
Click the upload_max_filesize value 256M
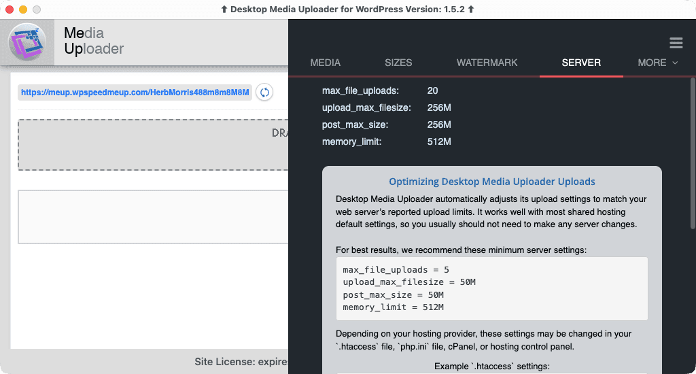[439, 107]
